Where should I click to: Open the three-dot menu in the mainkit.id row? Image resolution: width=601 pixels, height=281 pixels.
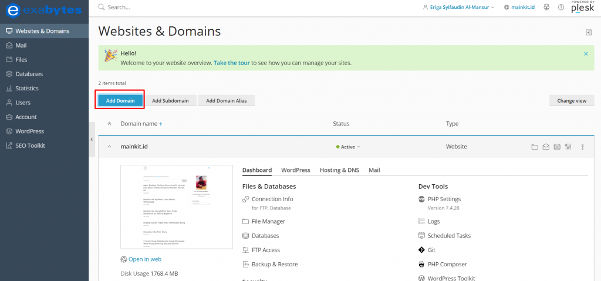pos(583,147)
